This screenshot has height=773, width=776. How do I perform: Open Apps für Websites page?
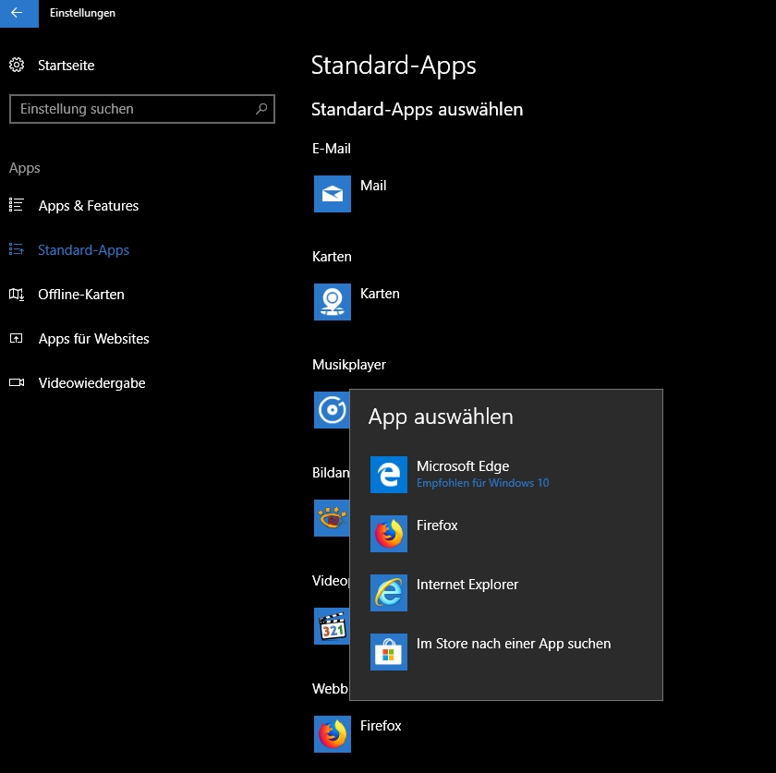(93, 339)
